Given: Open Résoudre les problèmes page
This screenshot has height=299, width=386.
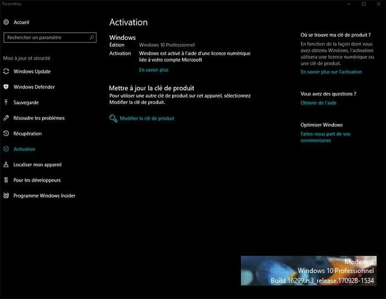Looking at the screenshot, I should pyautogui.click(x=39, y=118).
